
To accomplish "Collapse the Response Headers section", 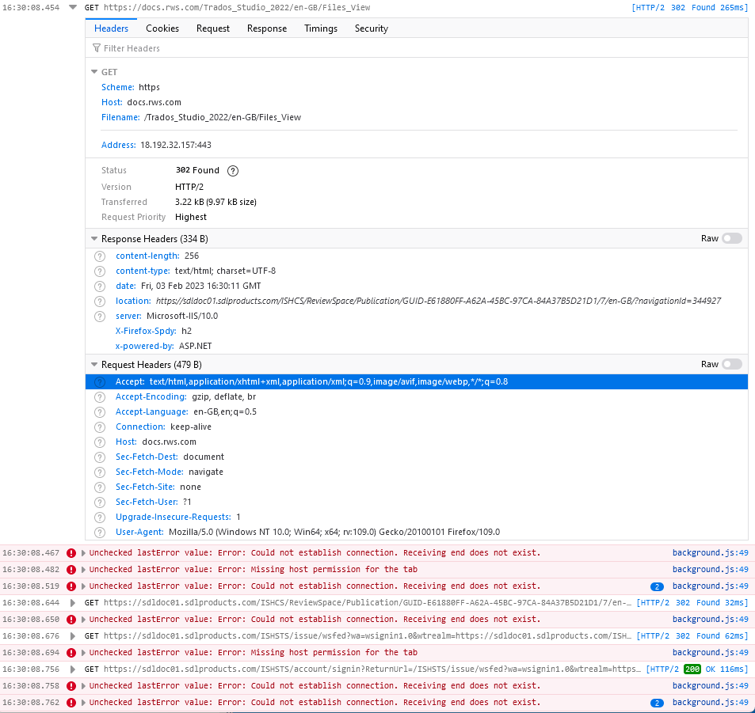I will pyautogui.click(x=94, y=238).
